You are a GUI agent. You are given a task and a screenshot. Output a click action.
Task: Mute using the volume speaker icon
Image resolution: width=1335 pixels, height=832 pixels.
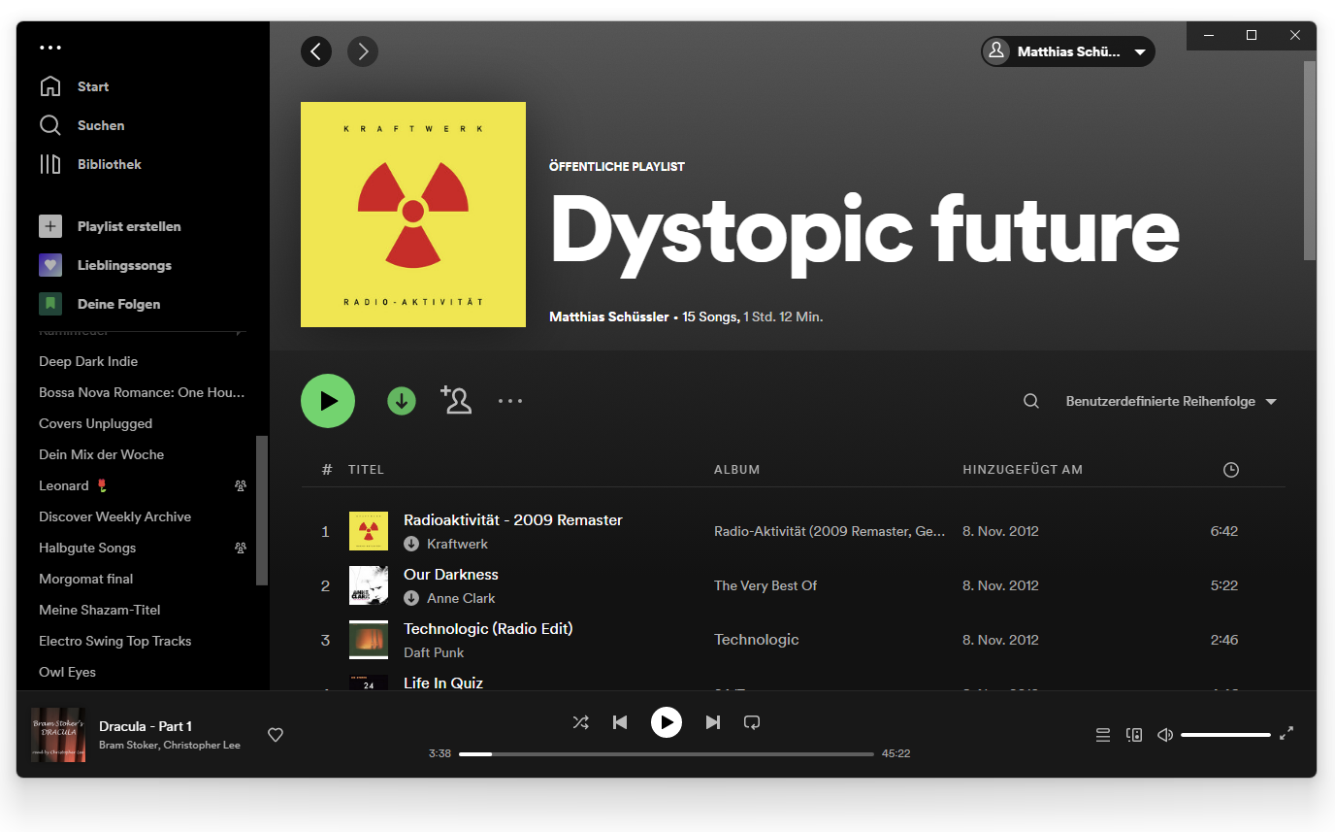click(x=1165, y=735)
